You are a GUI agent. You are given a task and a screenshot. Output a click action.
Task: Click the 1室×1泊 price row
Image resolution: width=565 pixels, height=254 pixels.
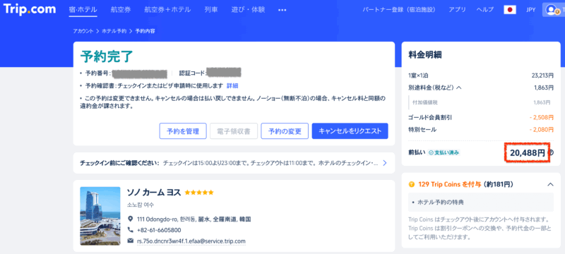pos(481,75)
